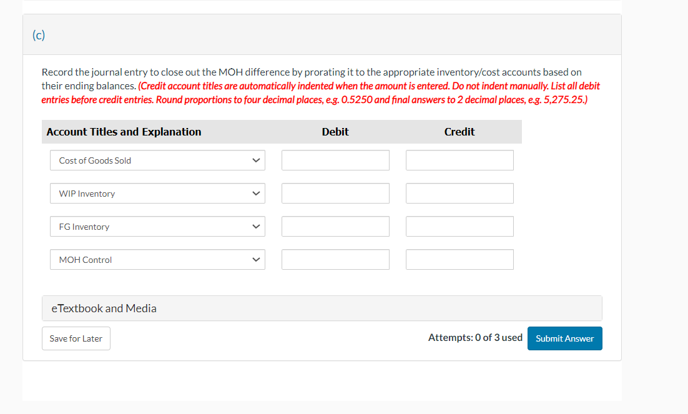Expand the eTextbook and Media section

tap(322, 308)
